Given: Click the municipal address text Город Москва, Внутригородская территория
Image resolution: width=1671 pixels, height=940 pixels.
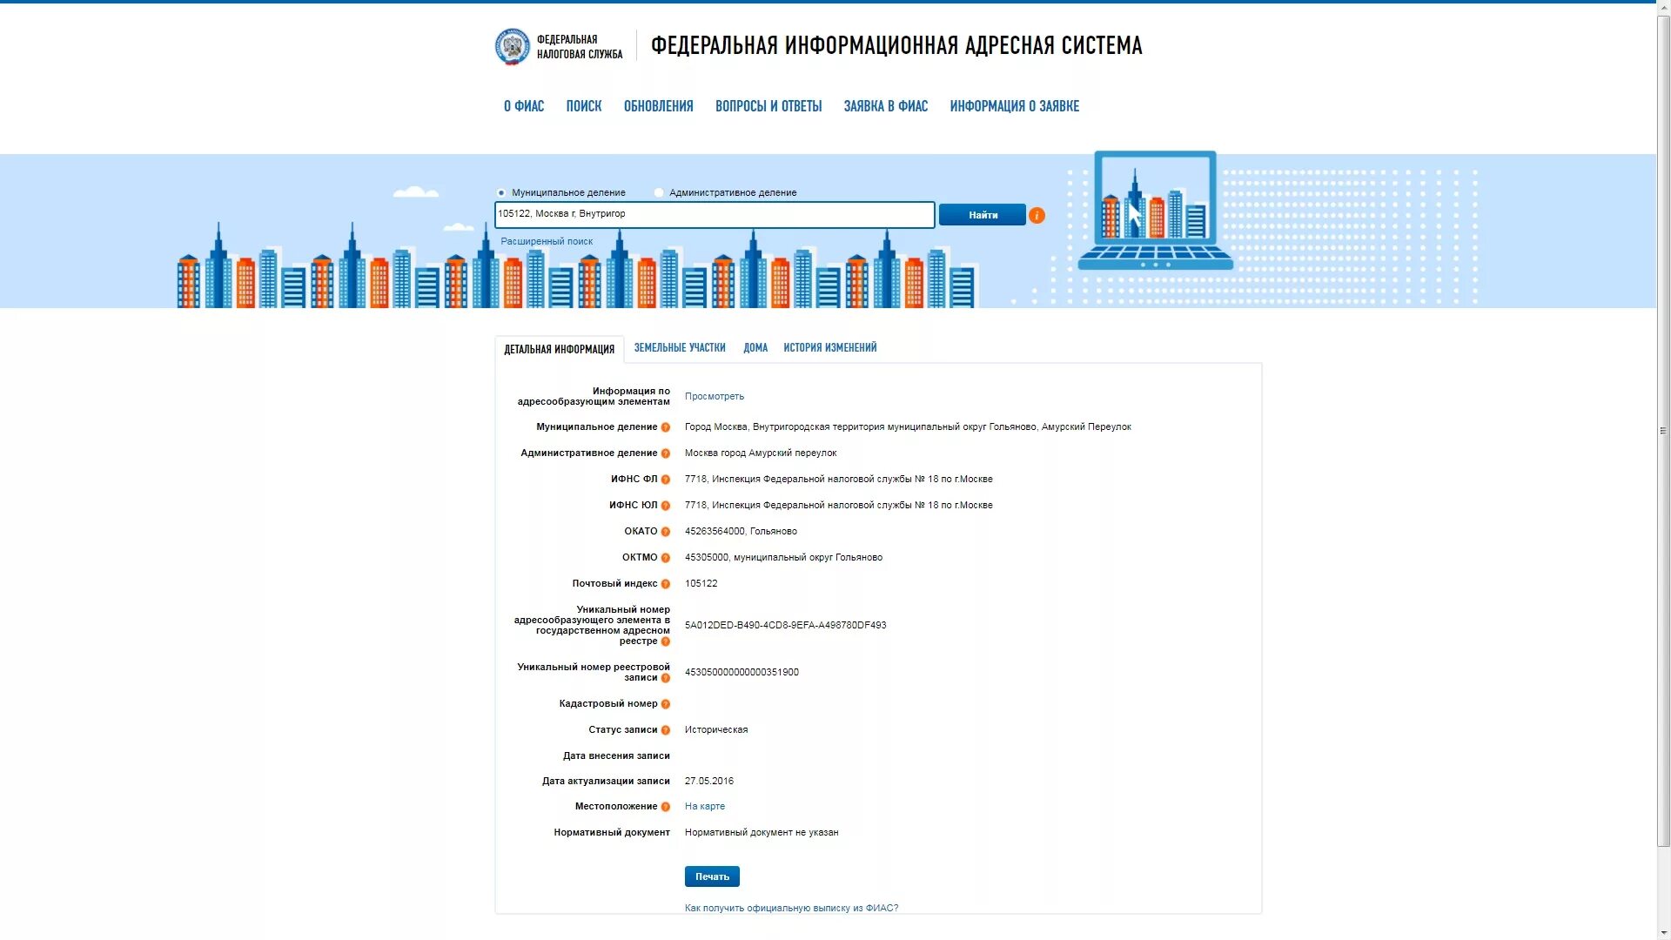Looking at the screenshot, I should [908, 427].
